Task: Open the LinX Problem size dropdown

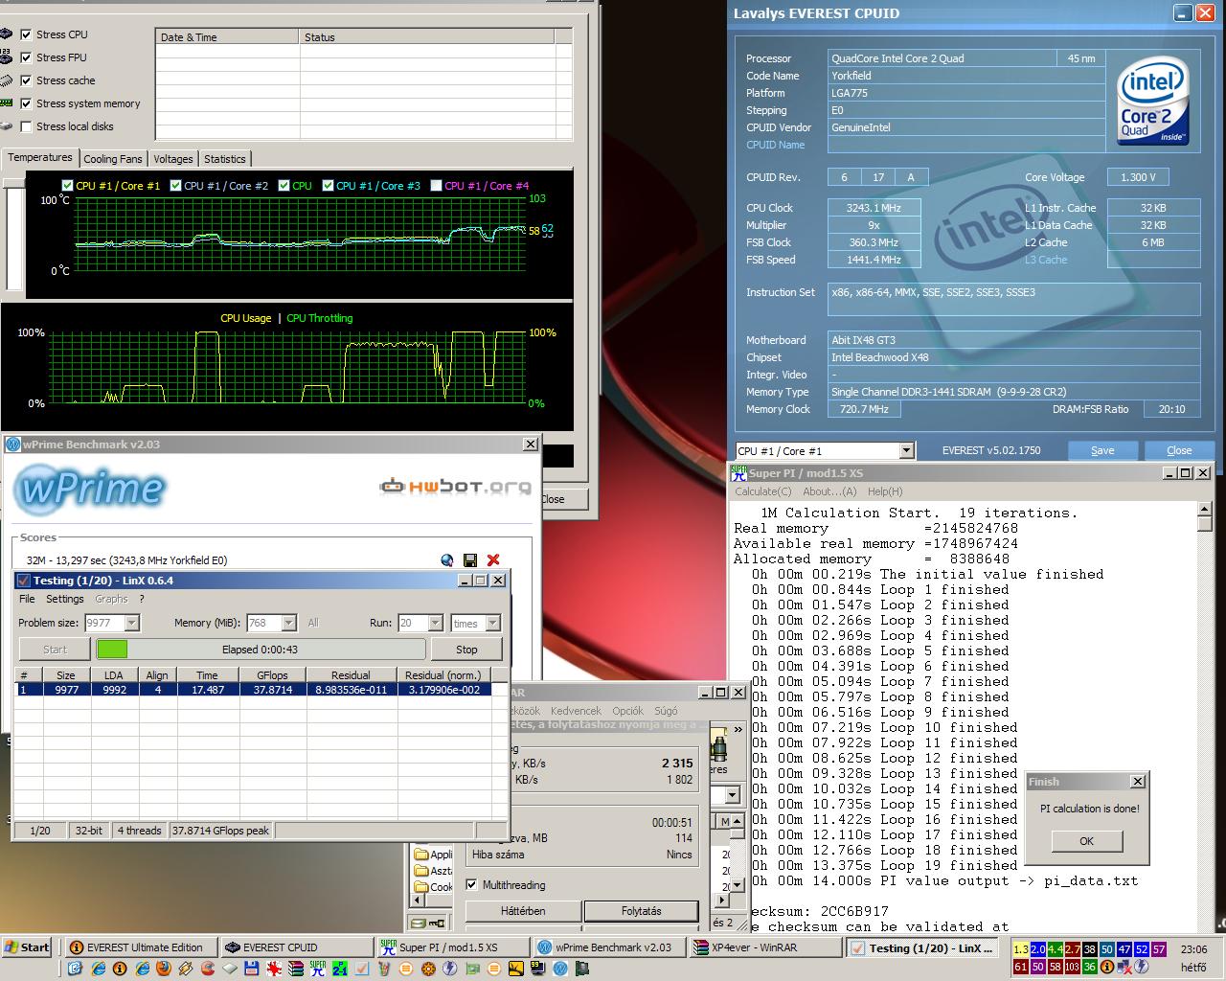Action: (132, 623)
